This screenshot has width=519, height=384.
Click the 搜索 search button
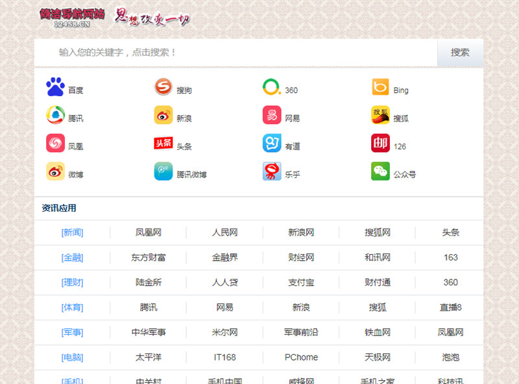[460, 53]
